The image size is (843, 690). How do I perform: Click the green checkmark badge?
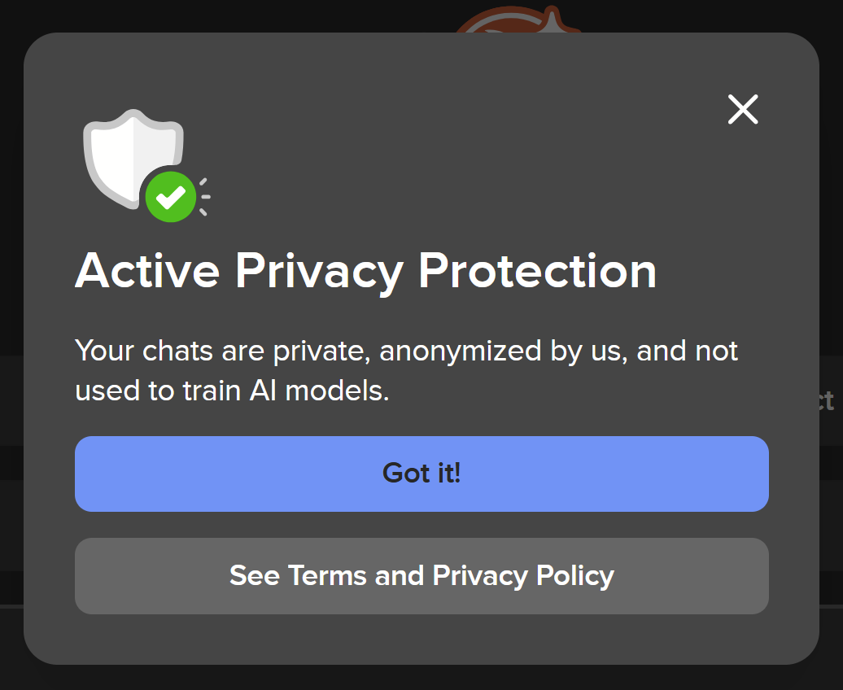click(x=171, y=196)
